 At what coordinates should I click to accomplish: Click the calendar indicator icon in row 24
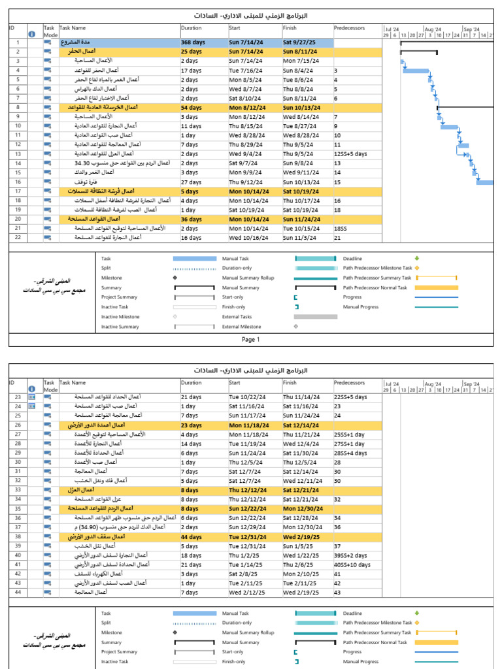31,406
